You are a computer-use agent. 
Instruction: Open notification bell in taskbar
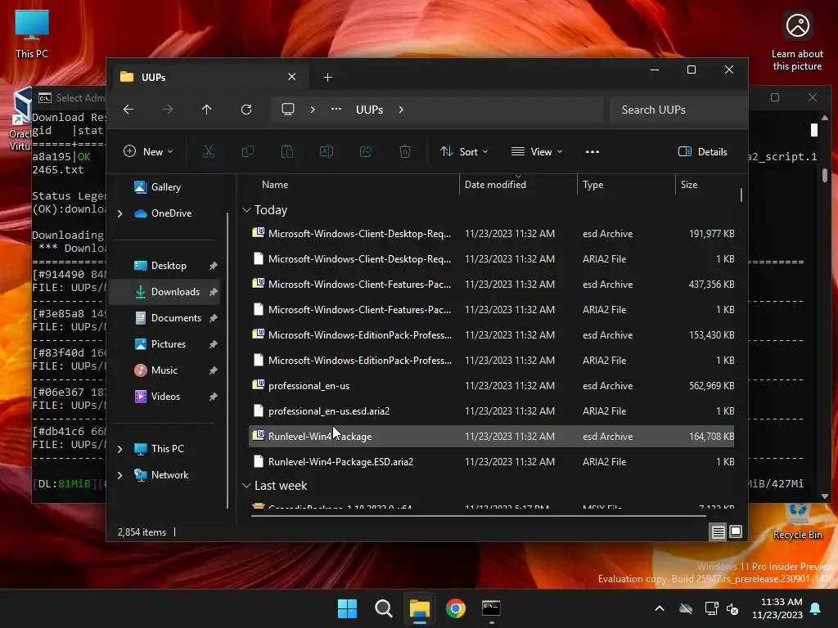coord(816,608)
